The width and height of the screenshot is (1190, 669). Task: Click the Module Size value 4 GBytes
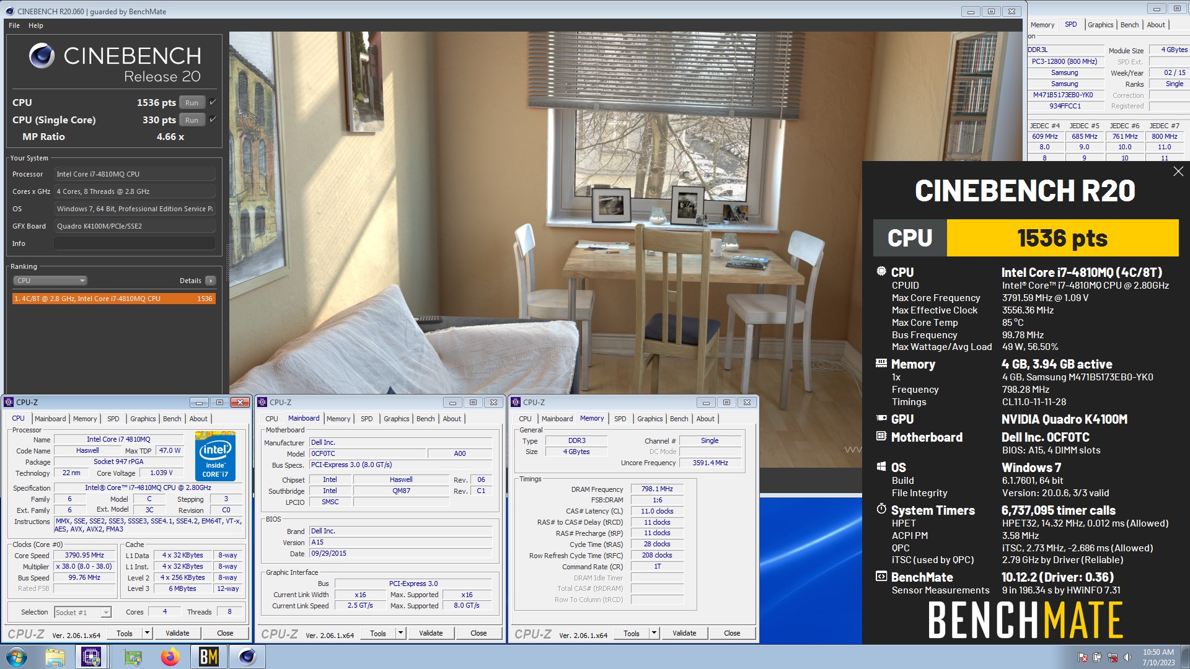click(x=1170, y=50)
